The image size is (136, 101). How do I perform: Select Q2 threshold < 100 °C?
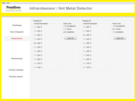point(87,67)
